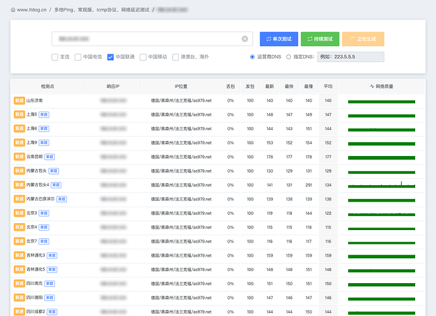The image size is (436, 316).
Task: Click the slowest value 291 in 内蒙古包头4 row
Action: click(x=308, y=185)
